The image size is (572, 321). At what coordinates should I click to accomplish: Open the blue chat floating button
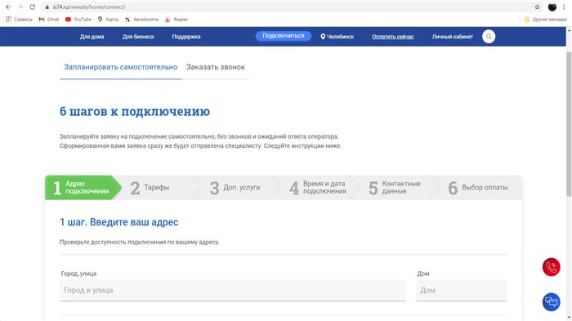pos(551,302)
